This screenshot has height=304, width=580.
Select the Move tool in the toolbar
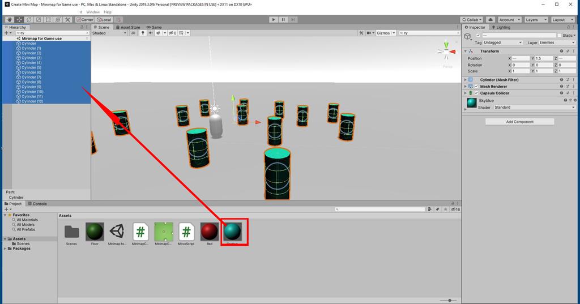tap(19, 20)
